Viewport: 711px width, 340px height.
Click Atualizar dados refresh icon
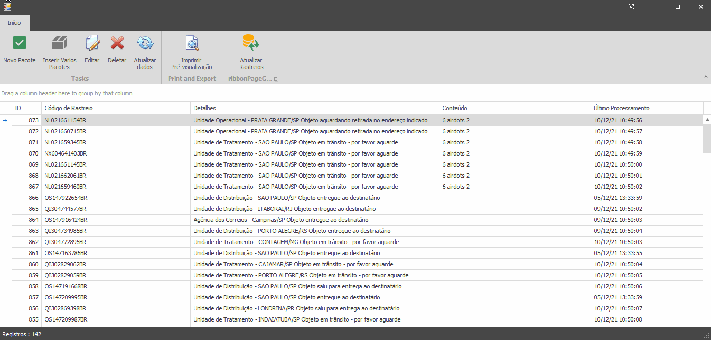click(145, 43)
